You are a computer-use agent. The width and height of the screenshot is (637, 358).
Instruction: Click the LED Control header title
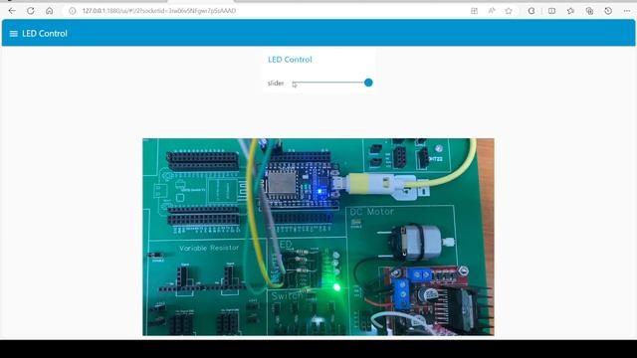pos(45,34)
